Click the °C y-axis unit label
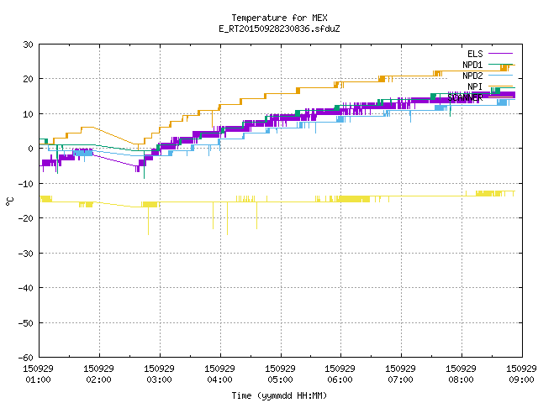This screenshot has height=403, width=538. pos(9,201)
